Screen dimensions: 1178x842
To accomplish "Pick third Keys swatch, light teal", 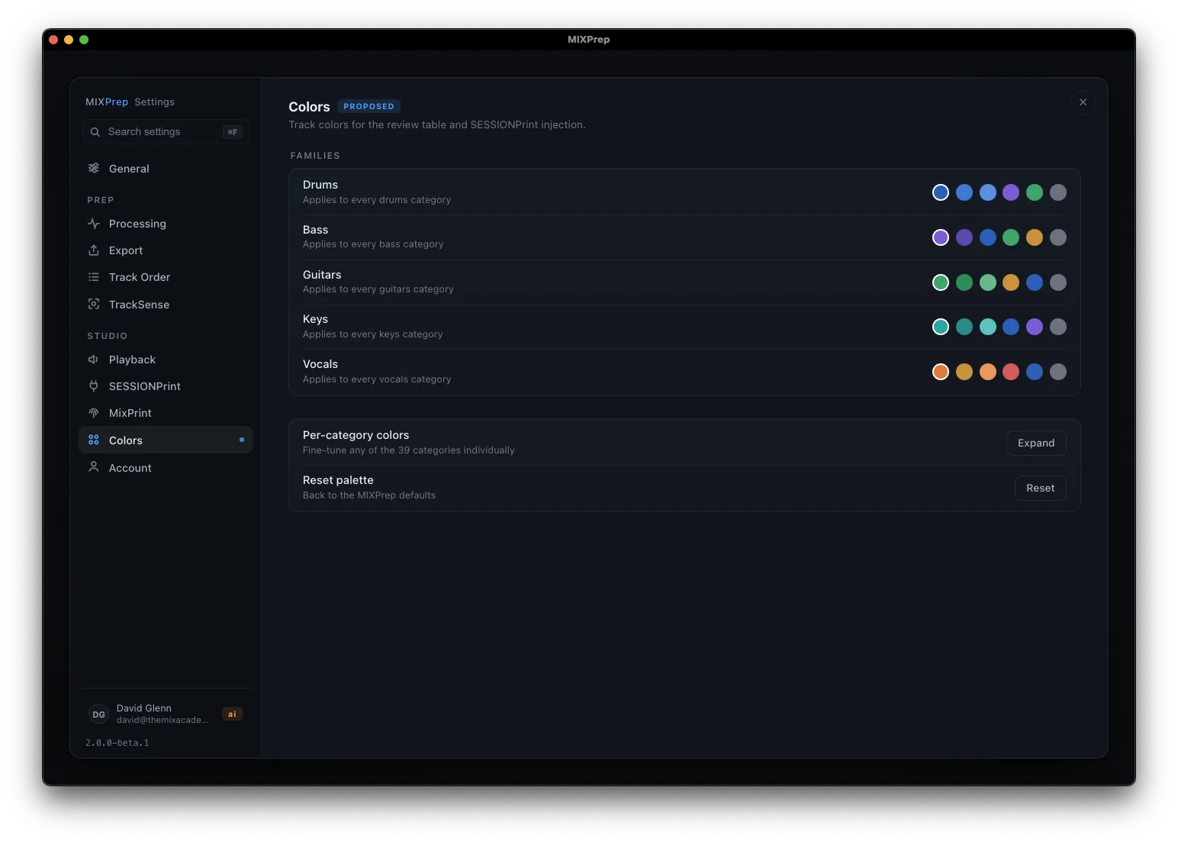I will [988, 327].
